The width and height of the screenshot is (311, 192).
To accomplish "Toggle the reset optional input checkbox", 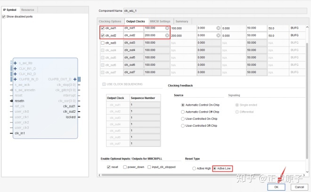I will coord(108,167).
